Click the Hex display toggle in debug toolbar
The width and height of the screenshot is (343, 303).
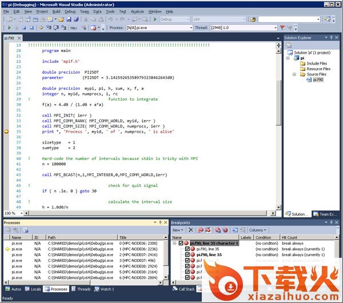74,27
